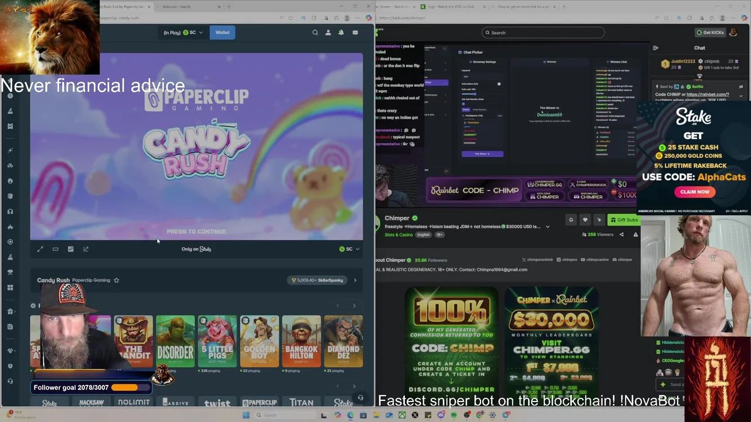Open the (In Play) SC balance dropdown
Screen dimensions: 751x422
[x=182, y=32]
